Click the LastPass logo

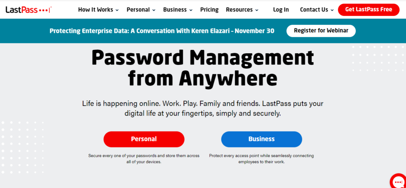28,10
